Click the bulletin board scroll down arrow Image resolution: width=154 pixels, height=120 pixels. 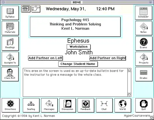click(x=129, y=95)
